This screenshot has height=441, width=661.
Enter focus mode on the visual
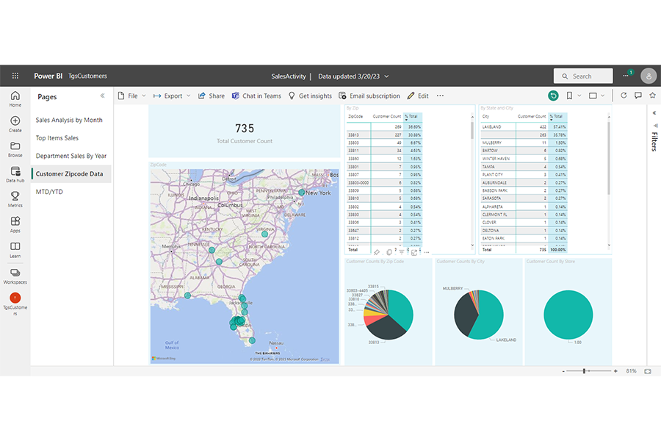(414, 252)
